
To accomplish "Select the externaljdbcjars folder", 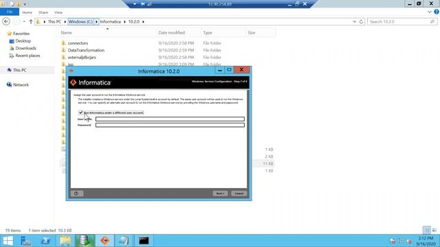I will click(x=82, y=57).
